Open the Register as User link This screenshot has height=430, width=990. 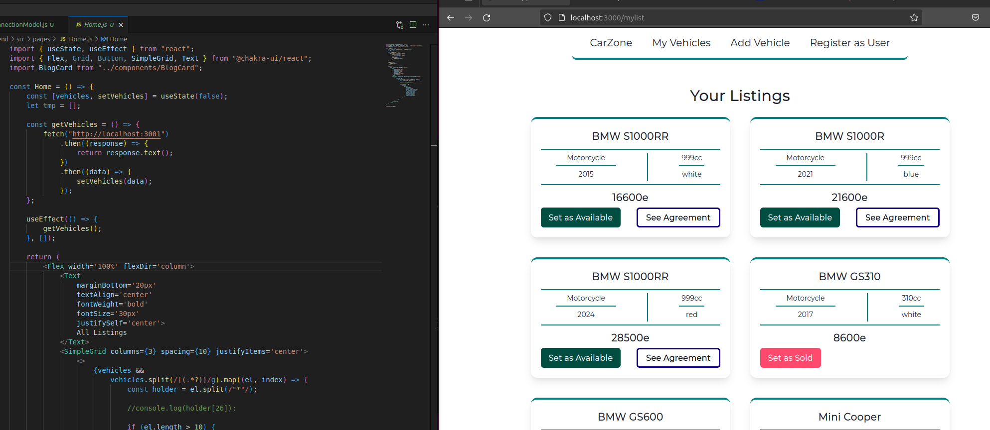(x=849, y=43)
